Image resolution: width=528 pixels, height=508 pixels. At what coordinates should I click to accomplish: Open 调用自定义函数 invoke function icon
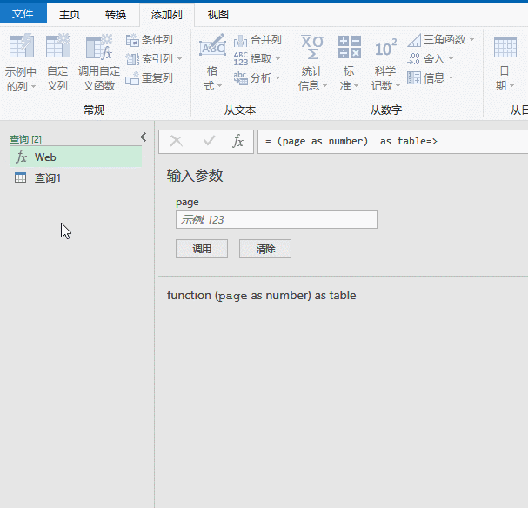click(x=99, y=46)
